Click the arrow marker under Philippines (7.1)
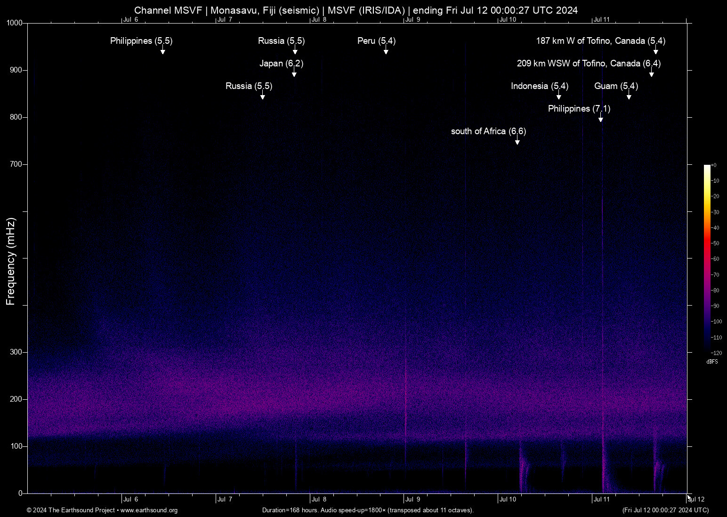Viewport: 727px width, 517px height. [600, 119]
